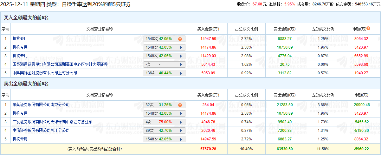Click arrow icon next to 4次 75.00%
381x155 pixels.
(x=181, y=122)
